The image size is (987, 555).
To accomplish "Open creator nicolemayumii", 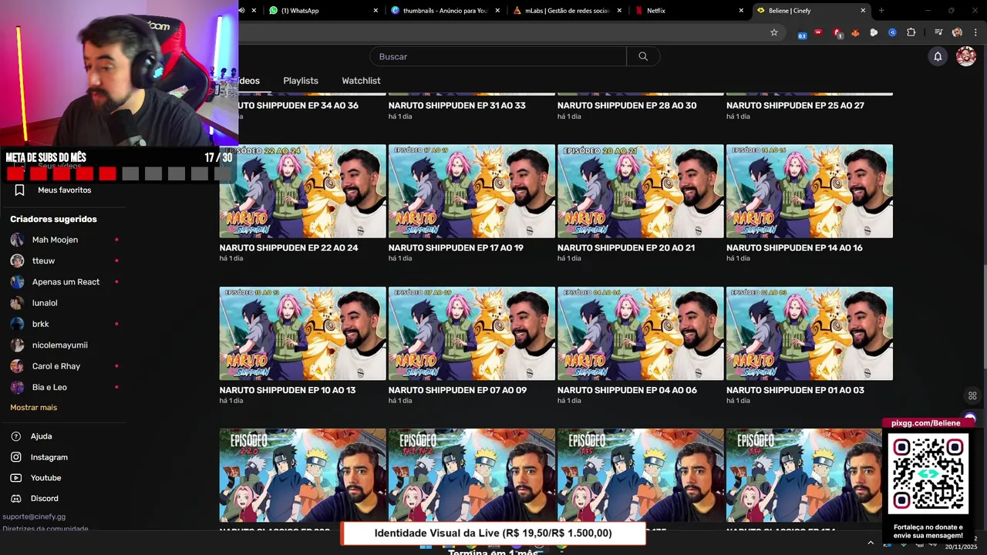I will [60, 345].
